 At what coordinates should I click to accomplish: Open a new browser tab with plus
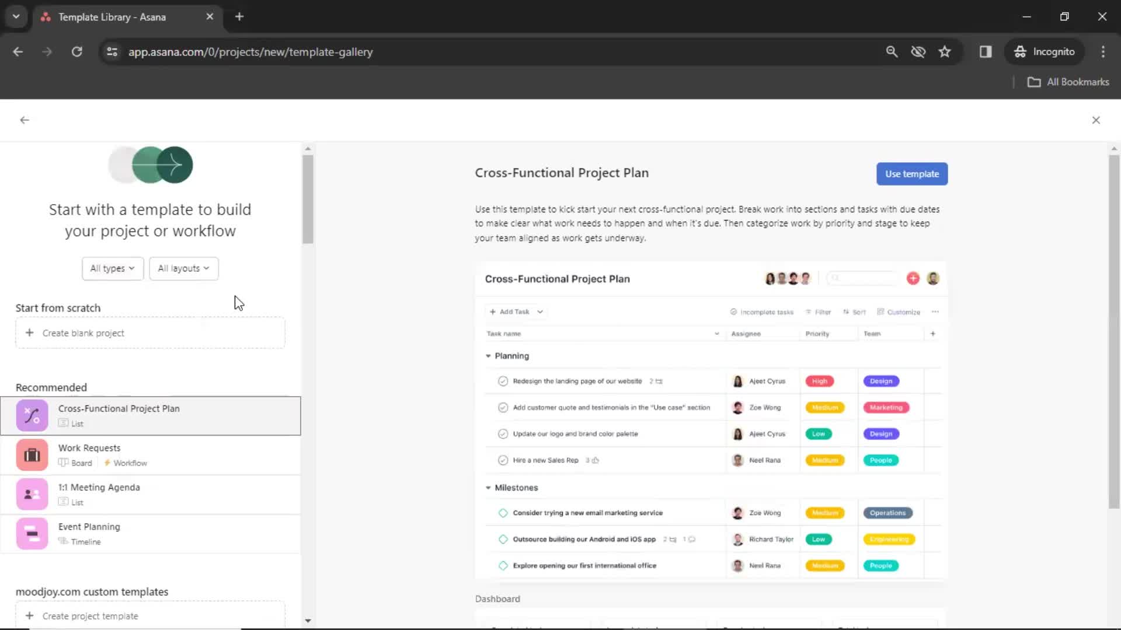tap(239, 17)
